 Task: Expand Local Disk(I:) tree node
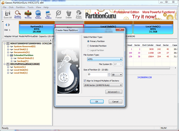(8, 73)
